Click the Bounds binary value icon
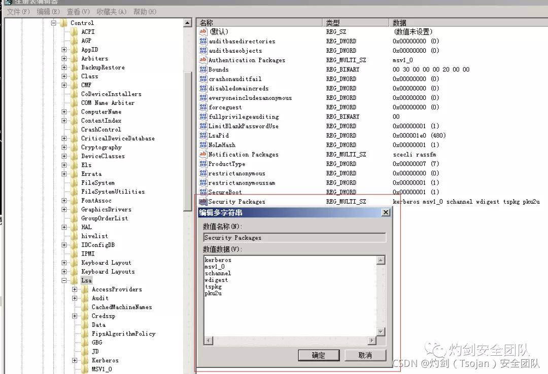Image resolution: width=548 pixels, height=374 pixels. (203, 69)
